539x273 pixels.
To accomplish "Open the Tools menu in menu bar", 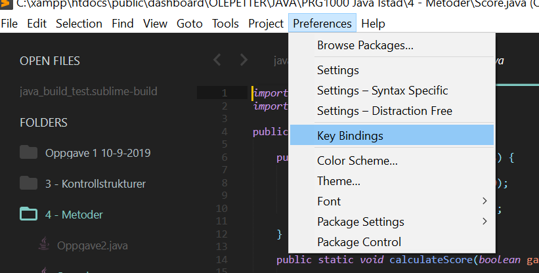I will tap(225, 24).
